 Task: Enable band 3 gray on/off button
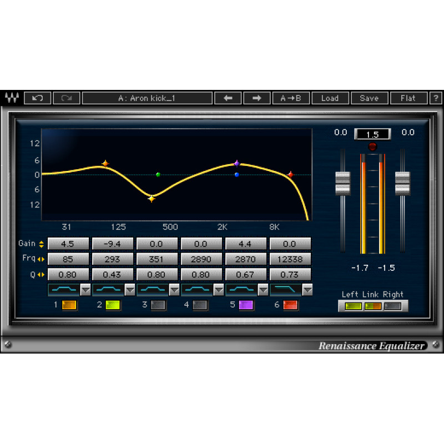point(158,305)
